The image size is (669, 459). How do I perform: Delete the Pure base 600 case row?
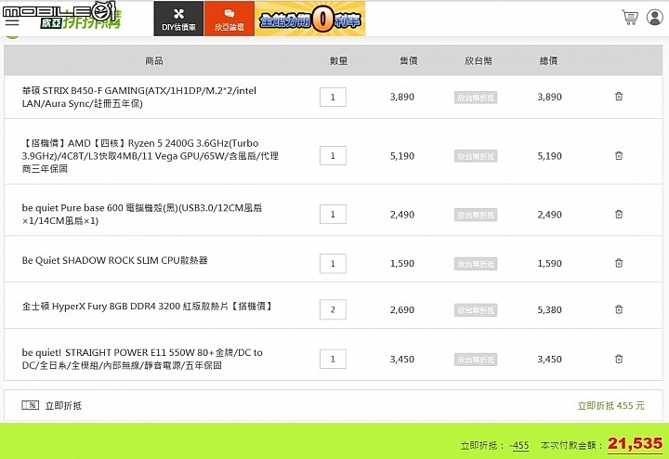click(x=619, y=214)
